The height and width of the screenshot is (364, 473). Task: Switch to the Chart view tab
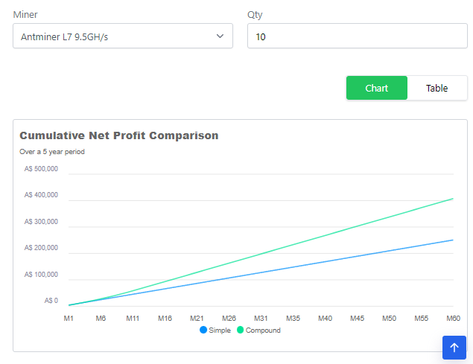point(376,88)
